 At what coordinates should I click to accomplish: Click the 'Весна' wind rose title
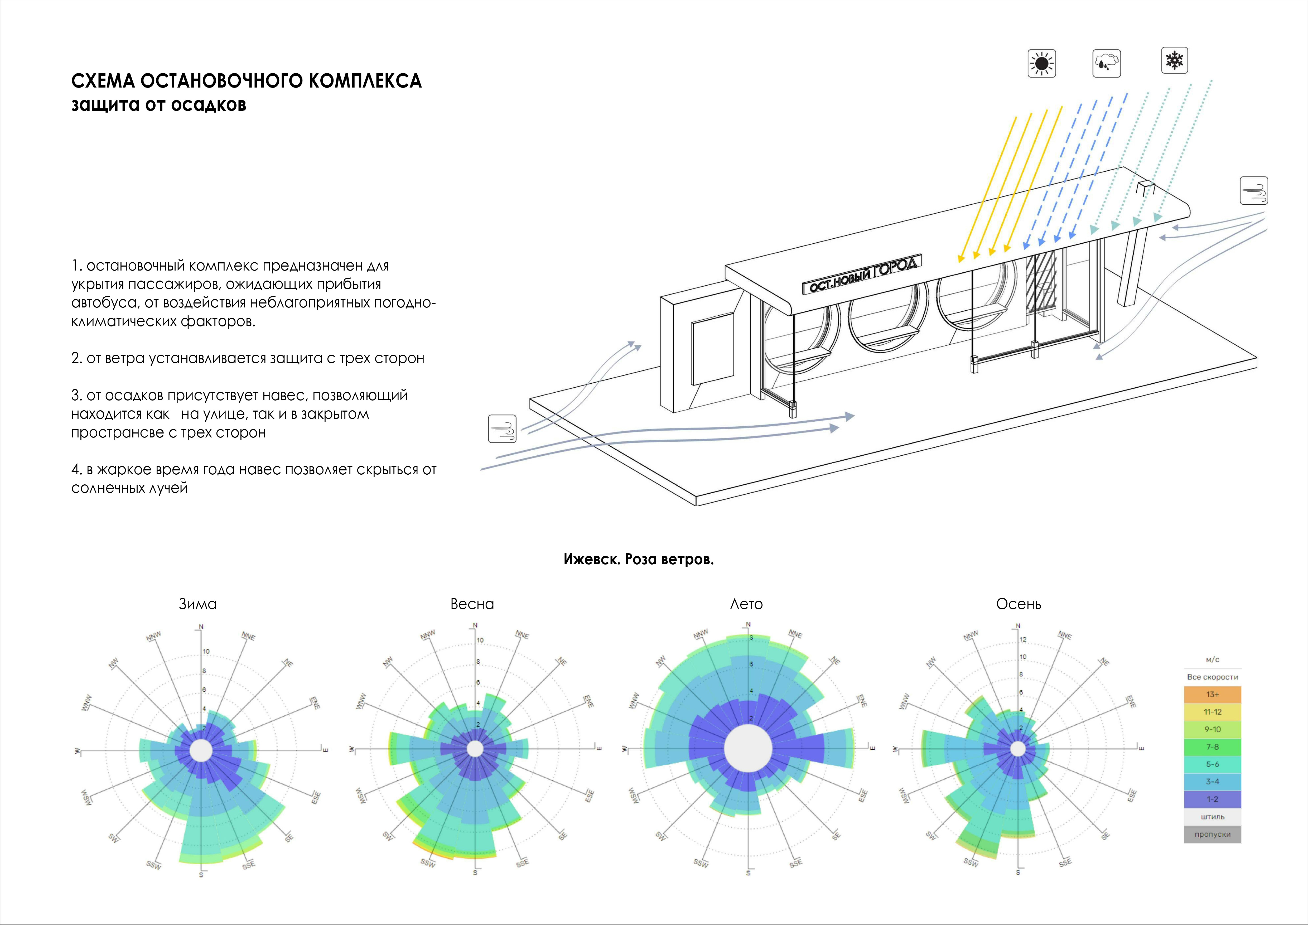472,604
